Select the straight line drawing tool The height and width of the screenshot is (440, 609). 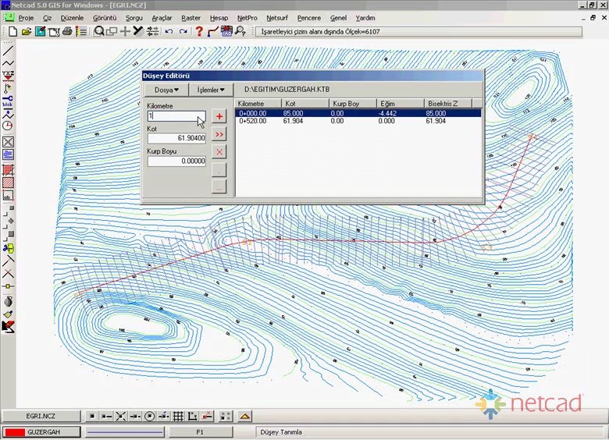pyautogui.click(x=8, y=51)
